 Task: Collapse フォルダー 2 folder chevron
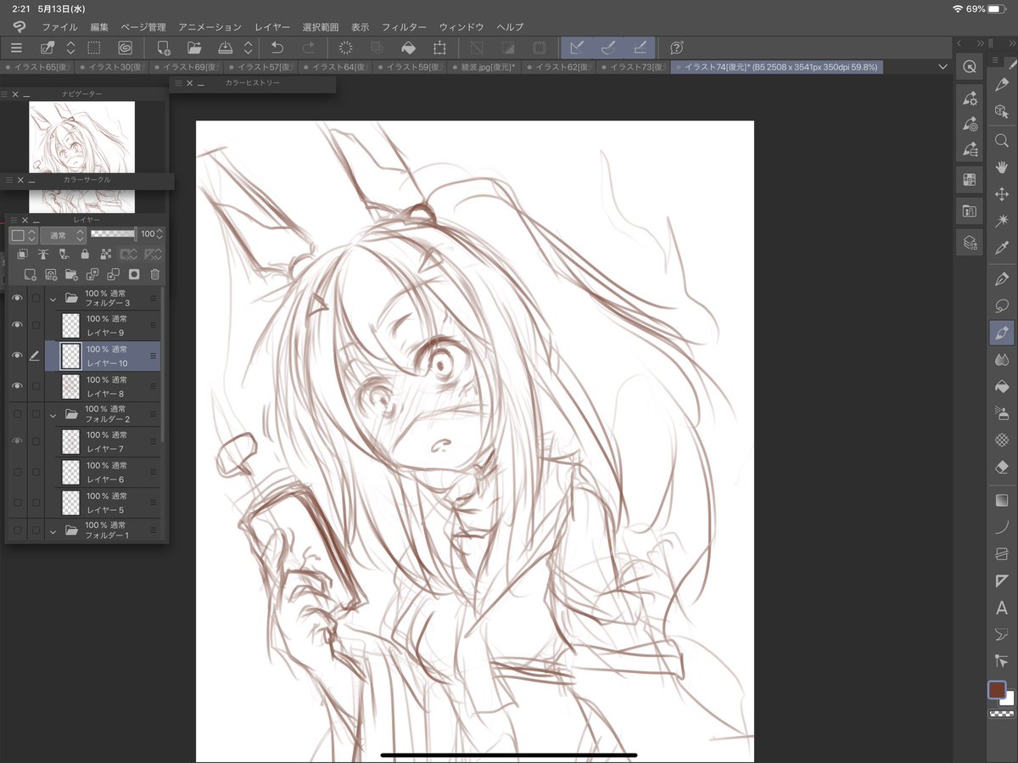point(53,414)
